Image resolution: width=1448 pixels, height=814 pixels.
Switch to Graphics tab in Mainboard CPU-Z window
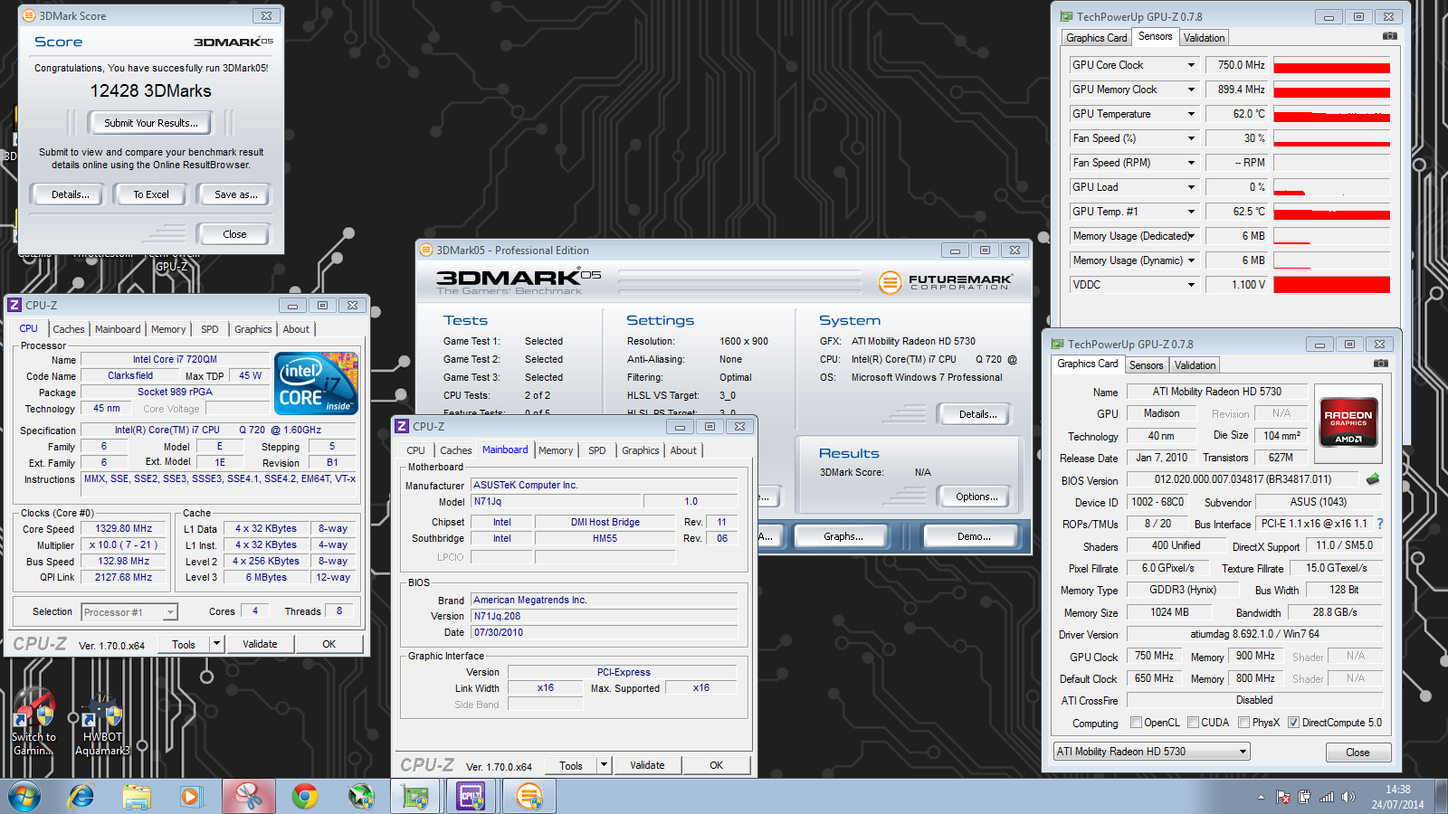[x=641, y=450]
